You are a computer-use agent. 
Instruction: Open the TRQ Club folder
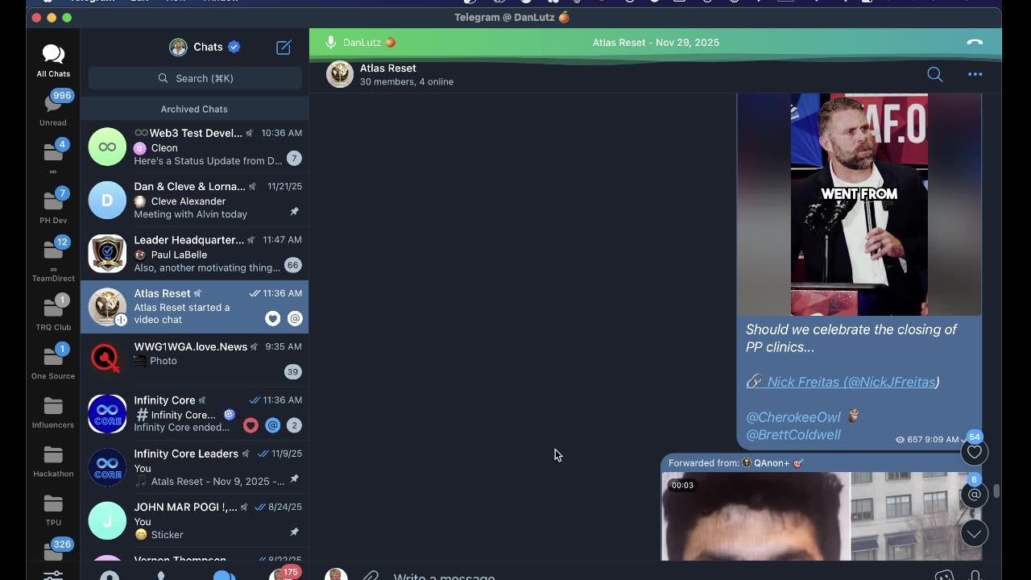(53, 313)
